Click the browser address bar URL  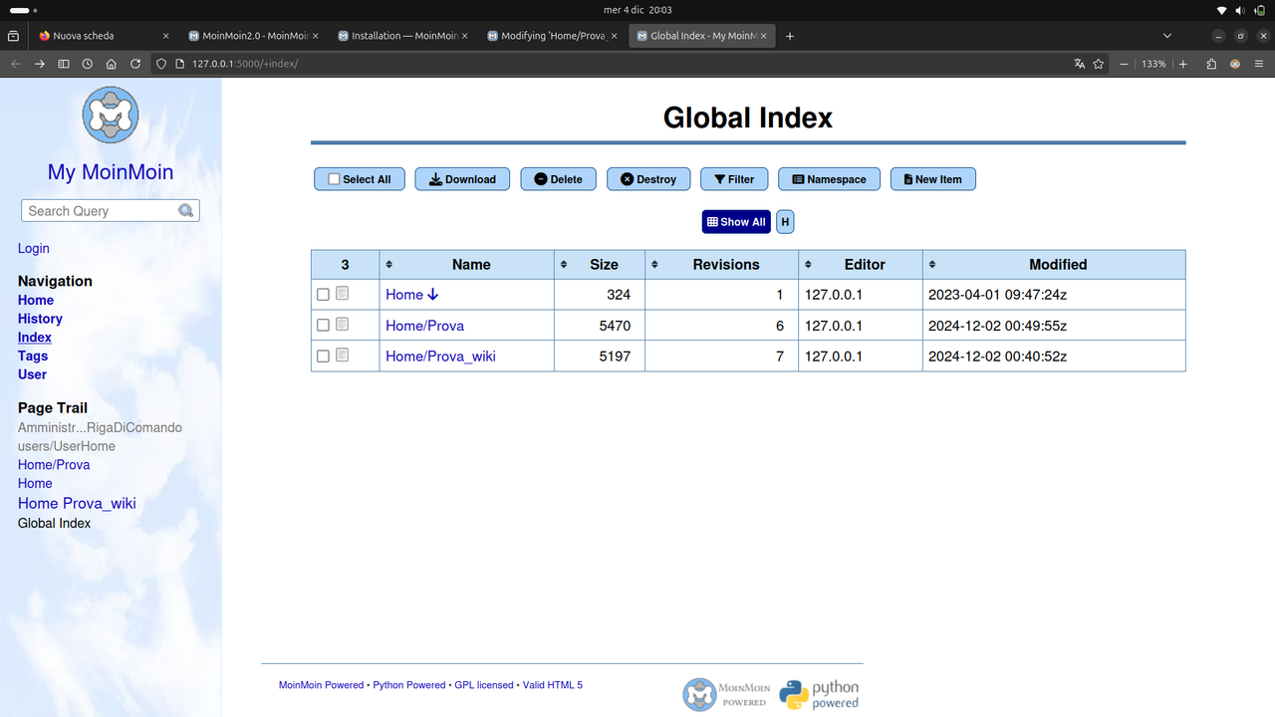pos(245,64)
